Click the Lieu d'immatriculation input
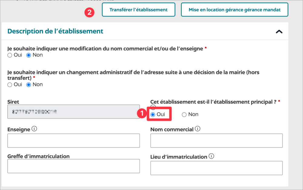This screenshot has width=303, height=190. pos(216,168)
